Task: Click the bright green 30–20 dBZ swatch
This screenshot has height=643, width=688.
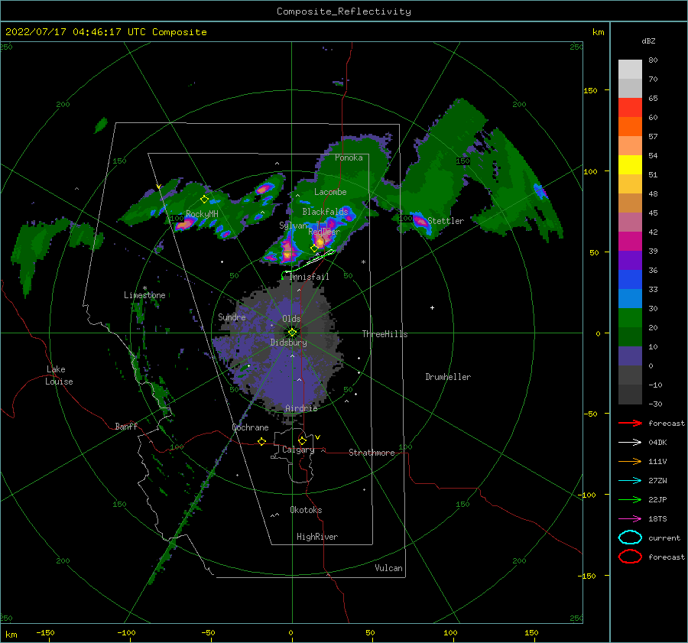Action: click(x=630, y=318)
